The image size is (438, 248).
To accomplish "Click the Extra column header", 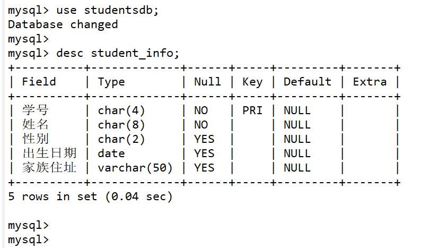I will 370,82.
